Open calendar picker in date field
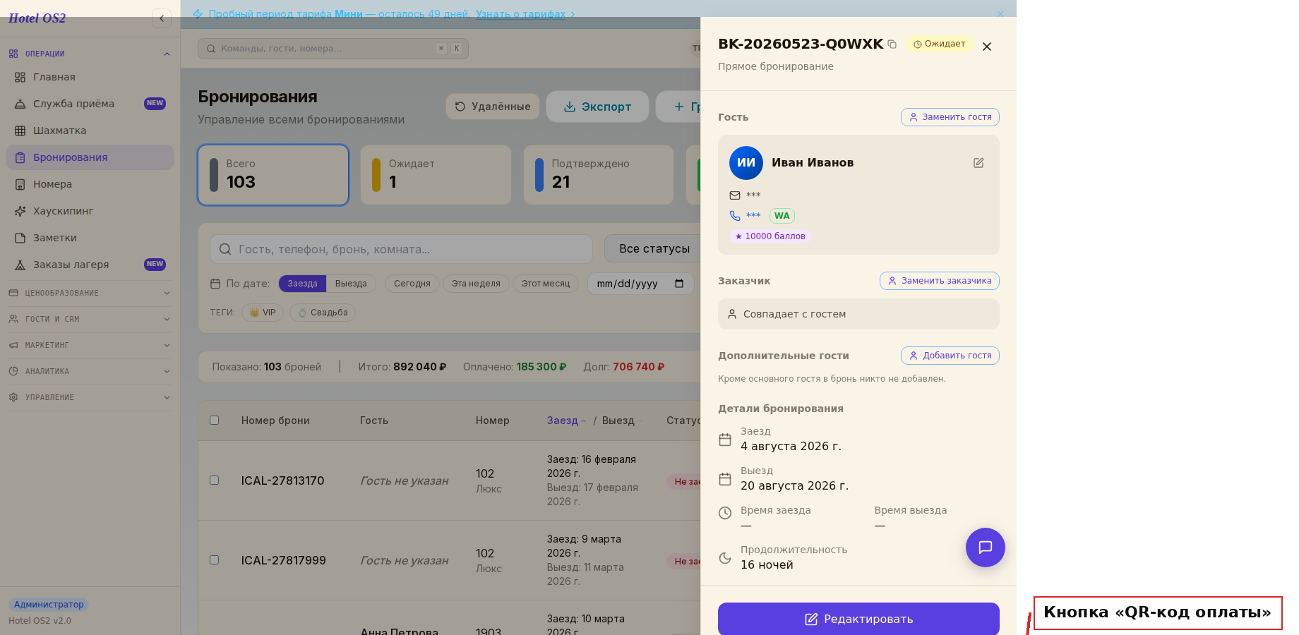 click(679, 284)
